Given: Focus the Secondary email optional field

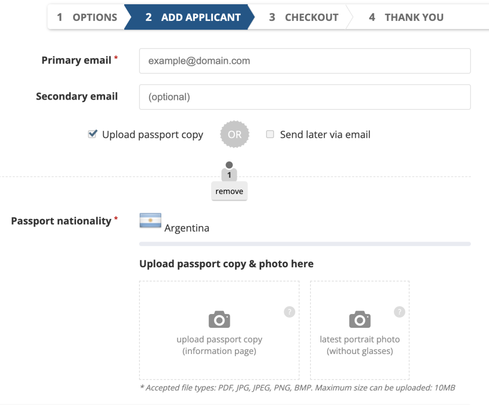Looking at the screenshot, I should point(305,97).
